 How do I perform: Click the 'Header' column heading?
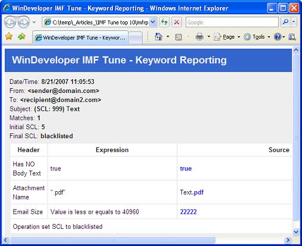coord(29,150)
